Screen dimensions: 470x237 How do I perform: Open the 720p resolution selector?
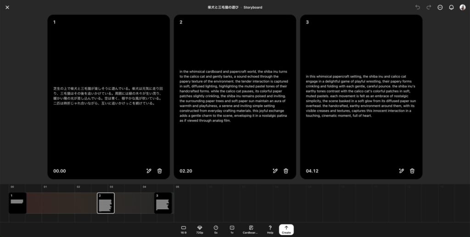[200, 230]
